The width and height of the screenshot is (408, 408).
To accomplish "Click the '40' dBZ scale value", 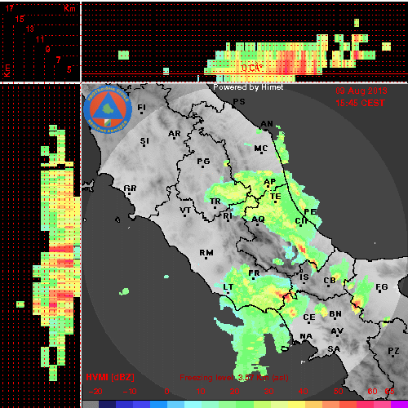I will pyautogui.click(x=303, y=392).
